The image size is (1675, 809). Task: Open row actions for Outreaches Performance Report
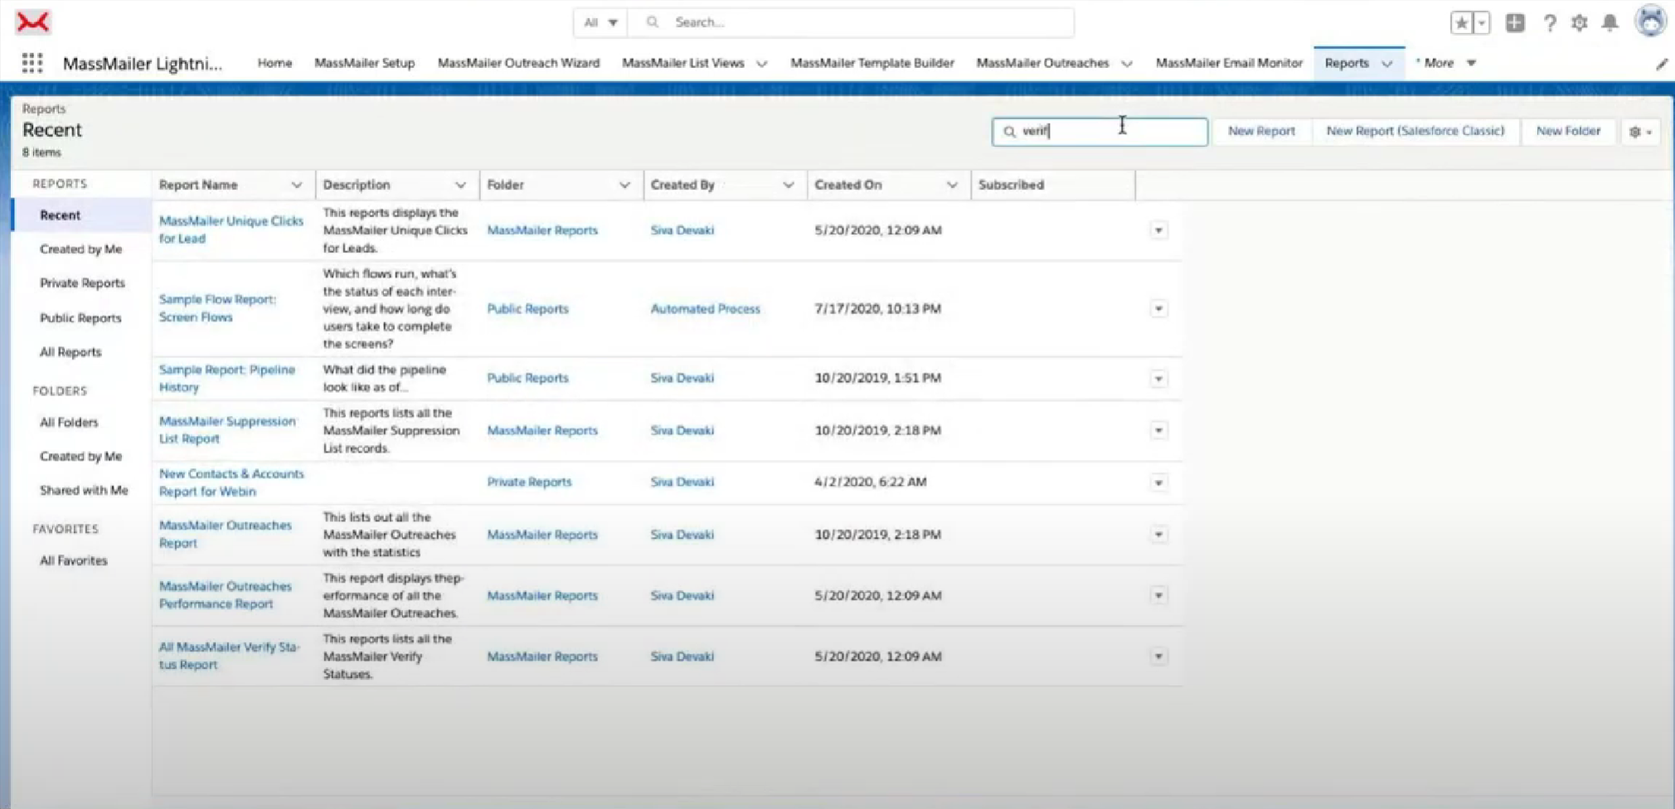[x=1158, y=595]
